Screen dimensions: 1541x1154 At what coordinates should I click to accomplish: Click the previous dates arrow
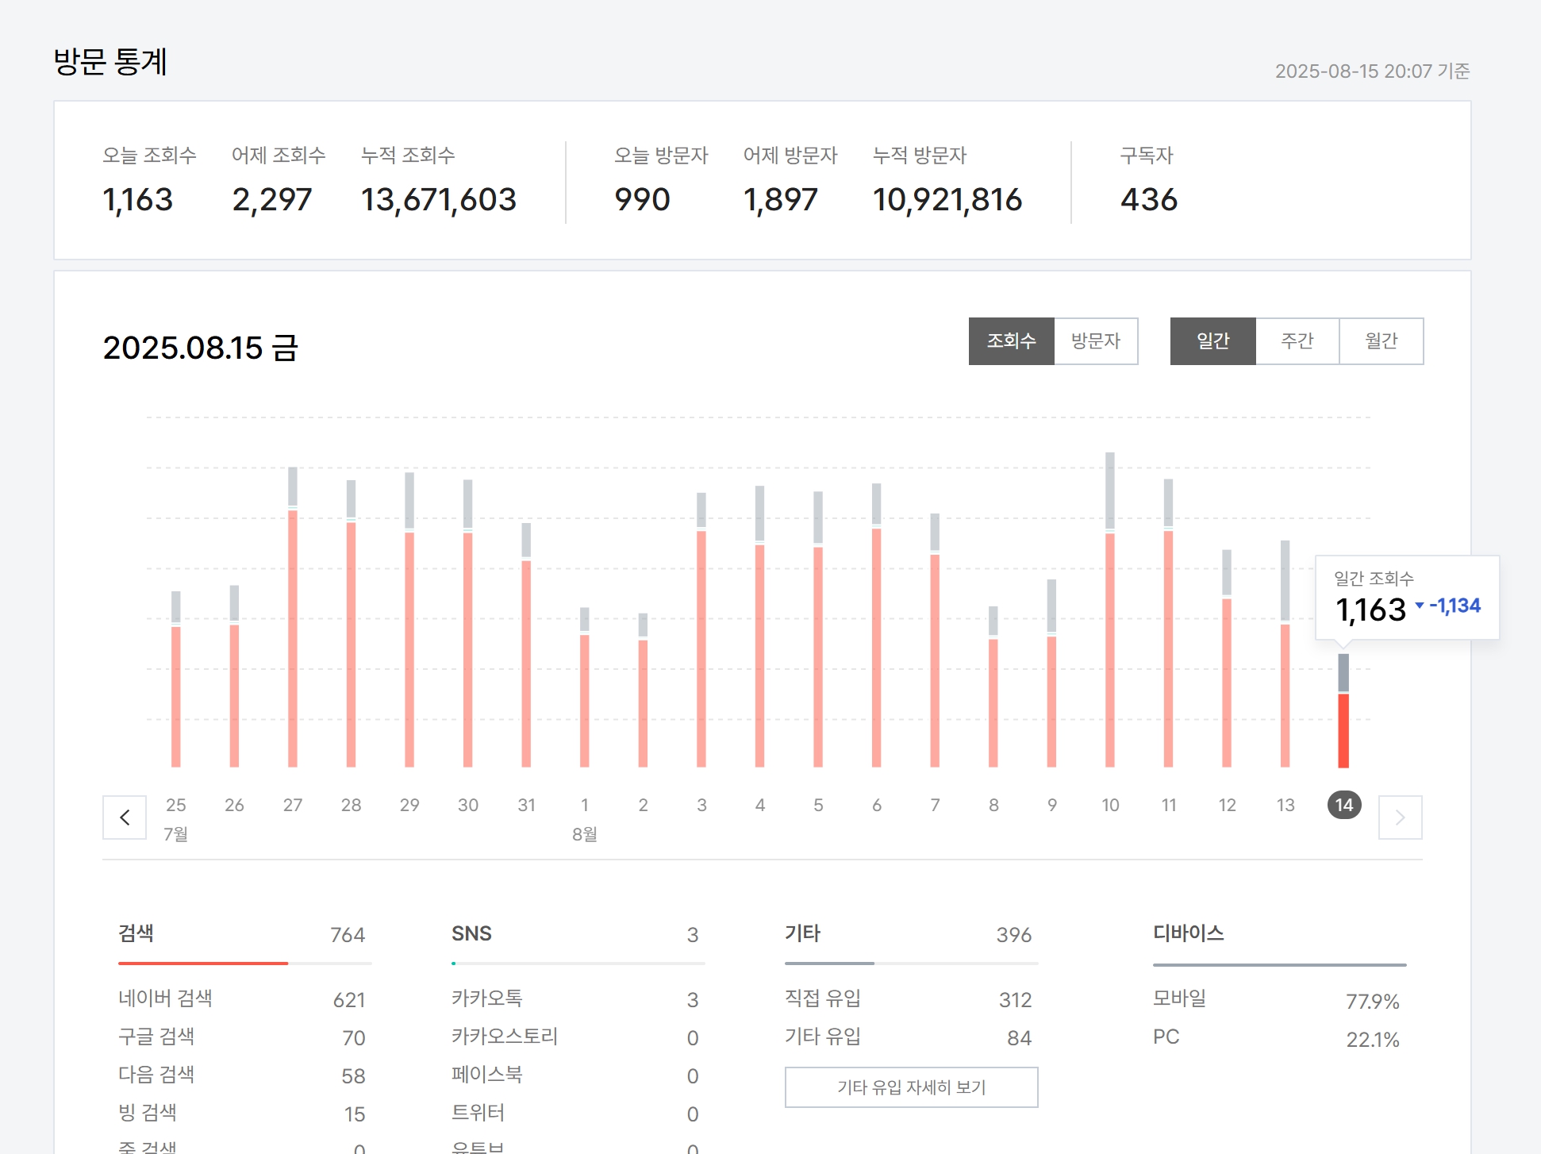click(125, 817)
